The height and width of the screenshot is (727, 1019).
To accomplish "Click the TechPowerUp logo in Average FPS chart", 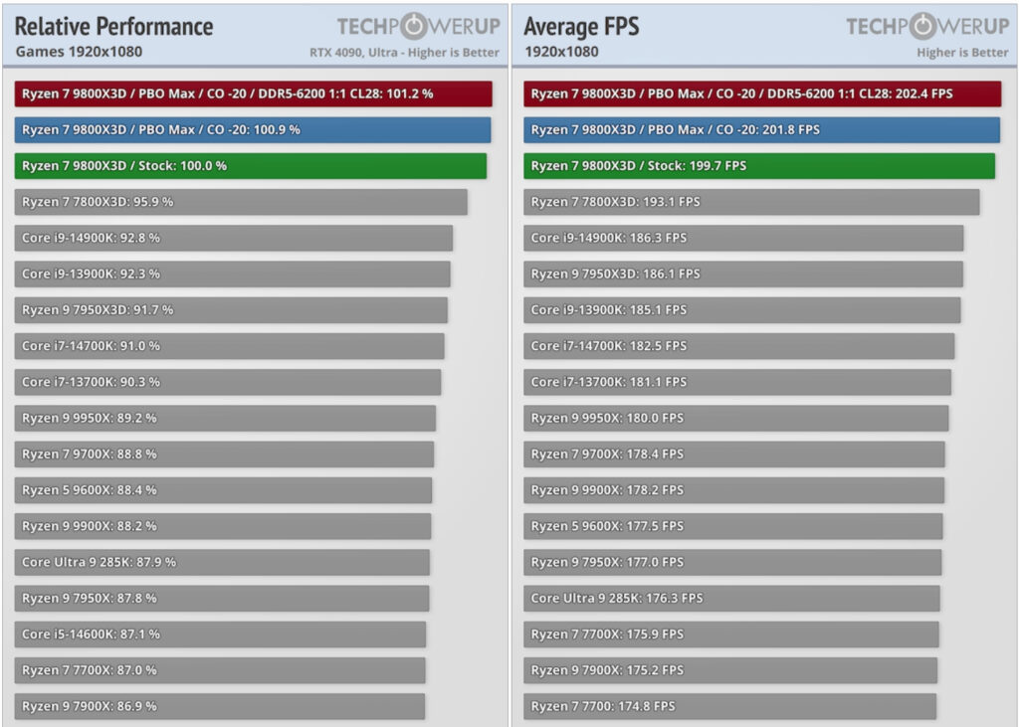I will (x=927, y=26).
